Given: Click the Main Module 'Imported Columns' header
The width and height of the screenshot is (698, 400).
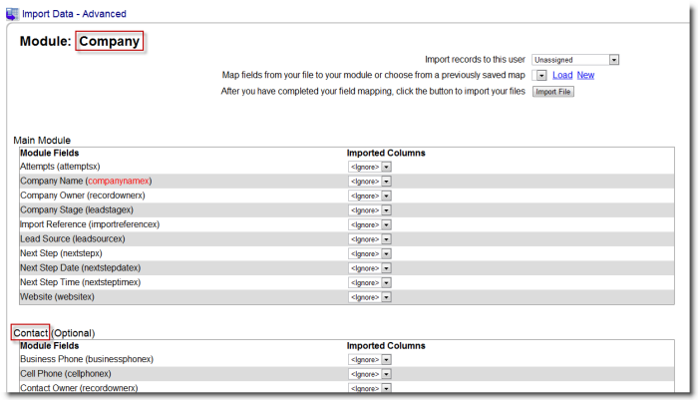Looking at the screenshot, I should click(386, 153).
